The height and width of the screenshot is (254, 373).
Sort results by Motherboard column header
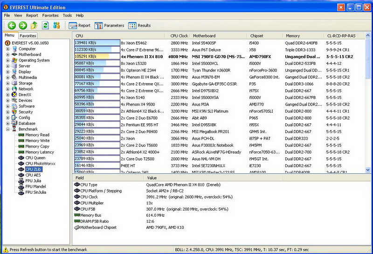(218, 36)
